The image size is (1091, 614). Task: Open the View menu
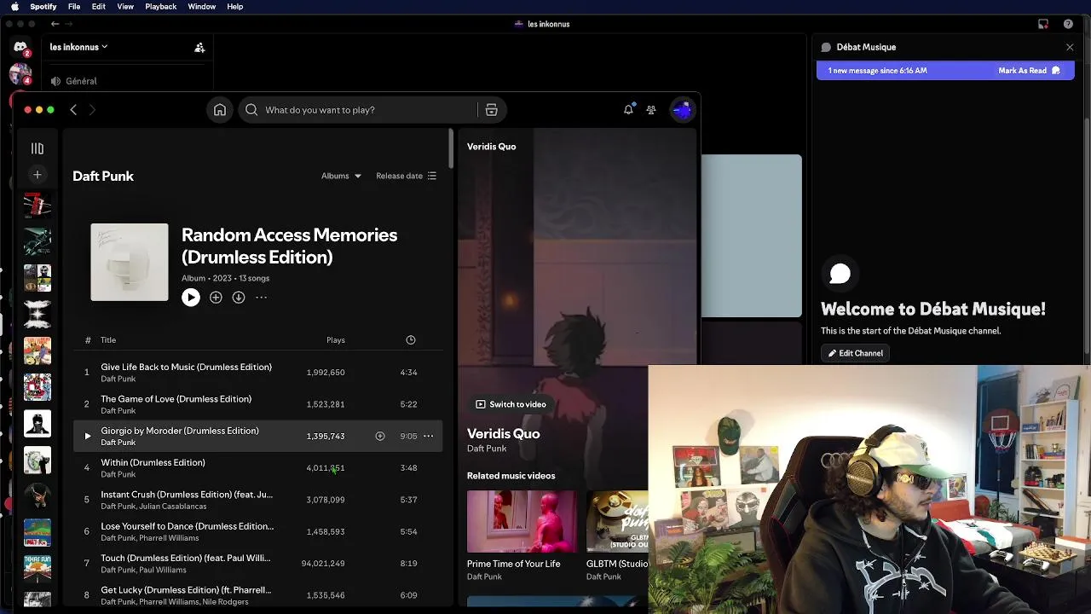(125, 7)
